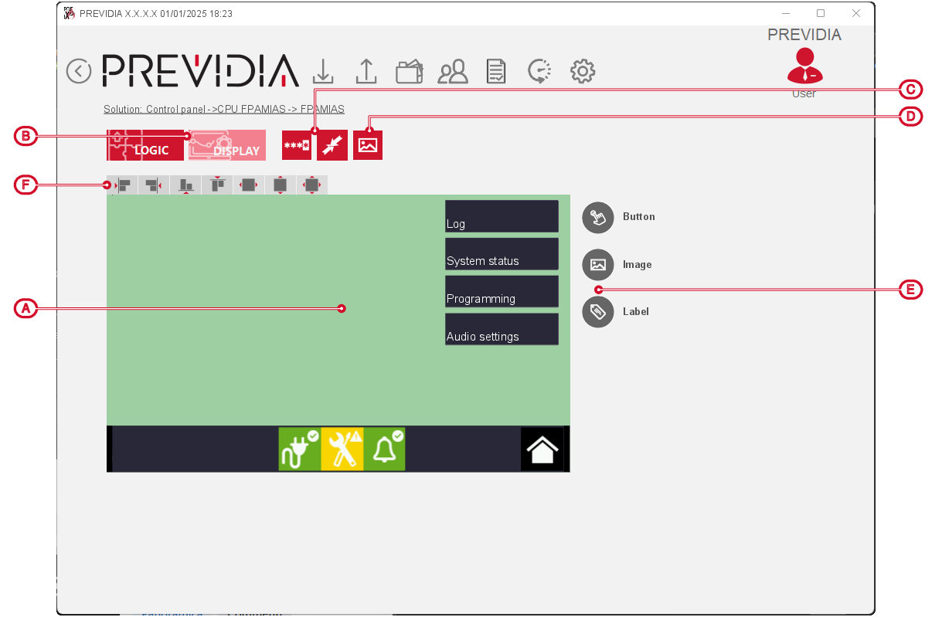Open the folder icon in the header
Viewport: 942px width, 617px height.
coord(409,72)
